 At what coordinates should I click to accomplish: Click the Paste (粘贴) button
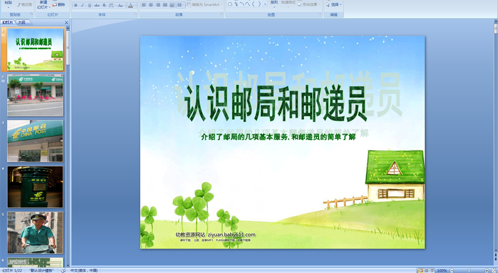8,4
